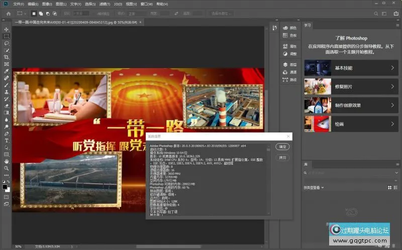
Task: Select the Spot Healing Brush tool
Action: click(x=7, y=78)
